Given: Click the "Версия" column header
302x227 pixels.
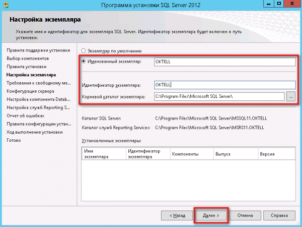Looking at the screenshot, I should click(x=266, y=154).
